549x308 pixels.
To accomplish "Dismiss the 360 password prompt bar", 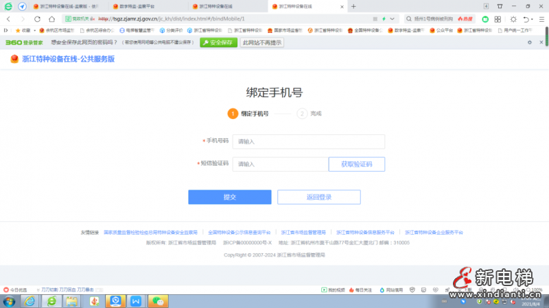I will pyautogui.click(x=541, y=42).
